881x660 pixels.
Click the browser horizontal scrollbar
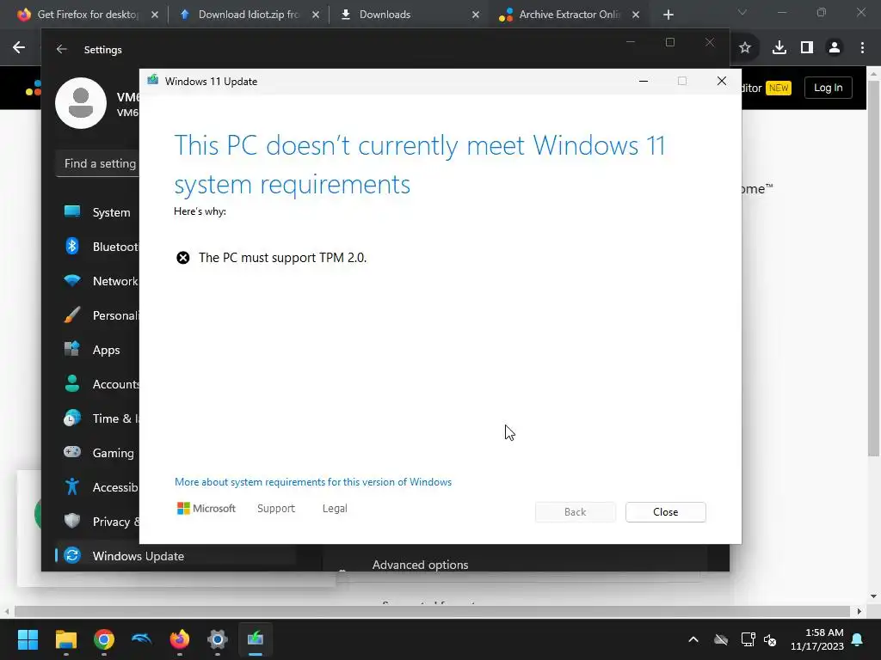pyautogui.click(x=432, y=611)
